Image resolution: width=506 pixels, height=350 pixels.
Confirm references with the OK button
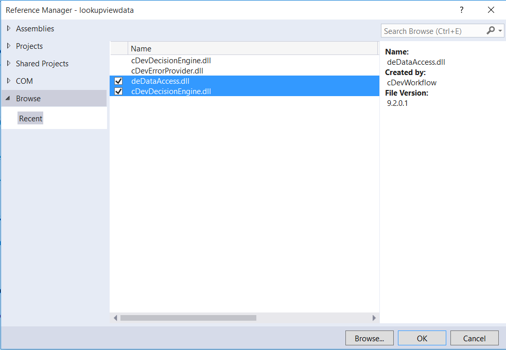click(x=422, y=338)
